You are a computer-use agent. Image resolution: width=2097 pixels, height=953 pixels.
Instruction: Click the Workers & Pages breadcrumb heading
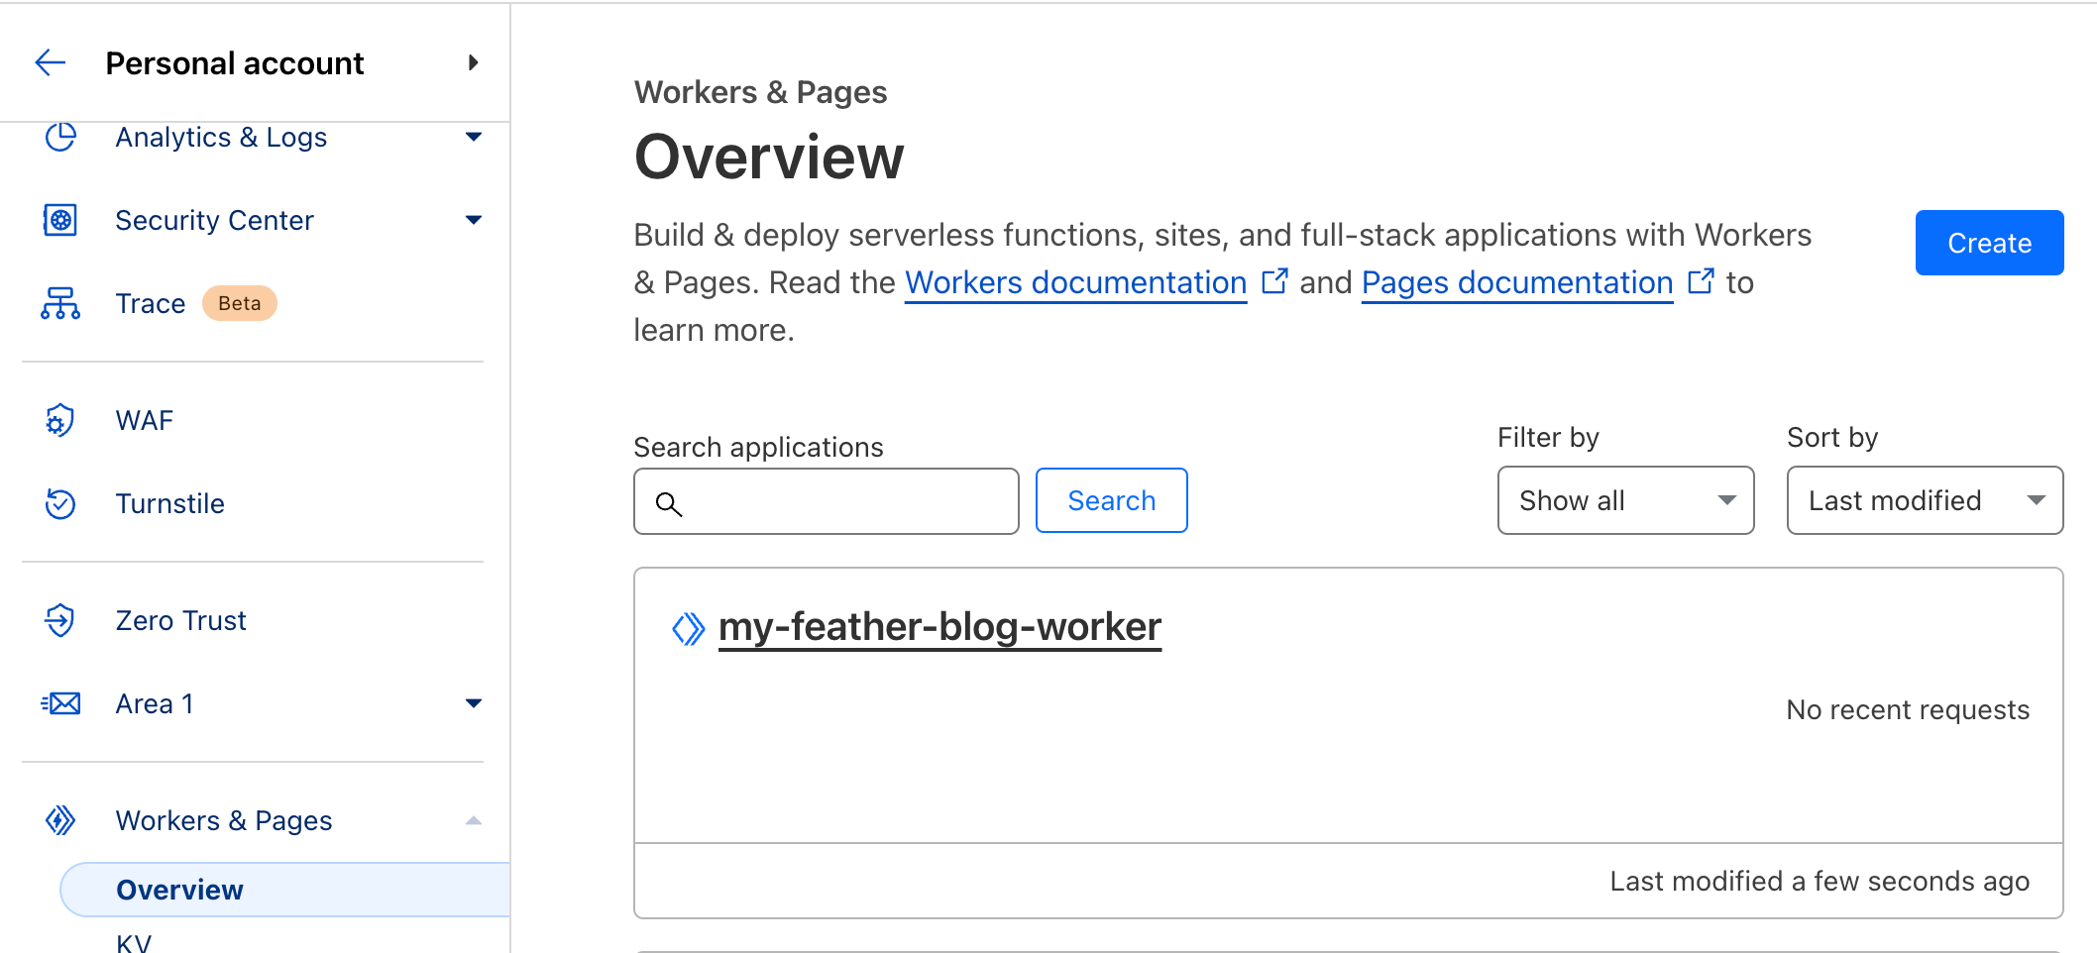(x=760, y=92)
